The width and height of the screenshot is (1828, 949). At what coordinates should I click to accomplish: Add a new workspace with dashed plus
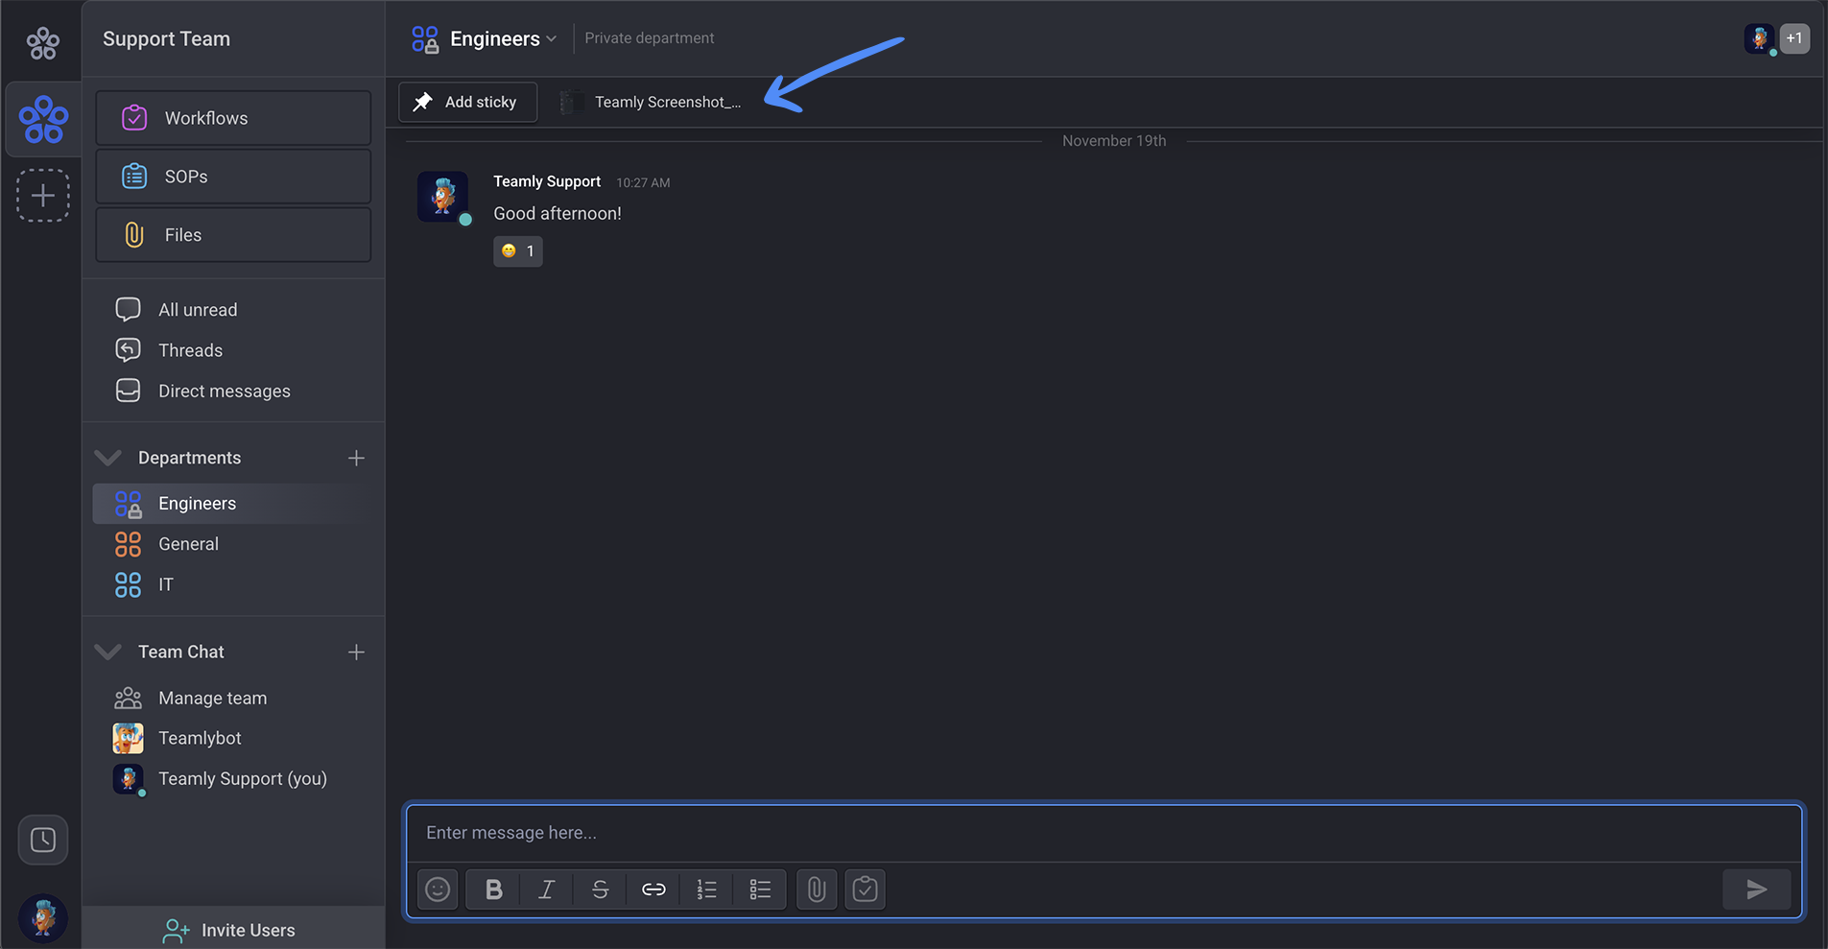[x=43, y=196]
